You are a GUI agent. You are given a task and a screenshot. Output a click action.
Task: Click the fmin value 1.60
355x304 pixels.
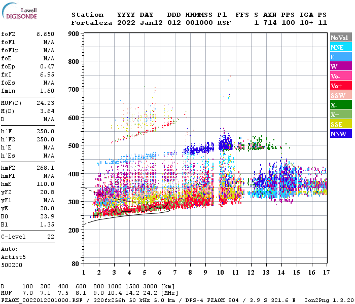coord(47,91)
